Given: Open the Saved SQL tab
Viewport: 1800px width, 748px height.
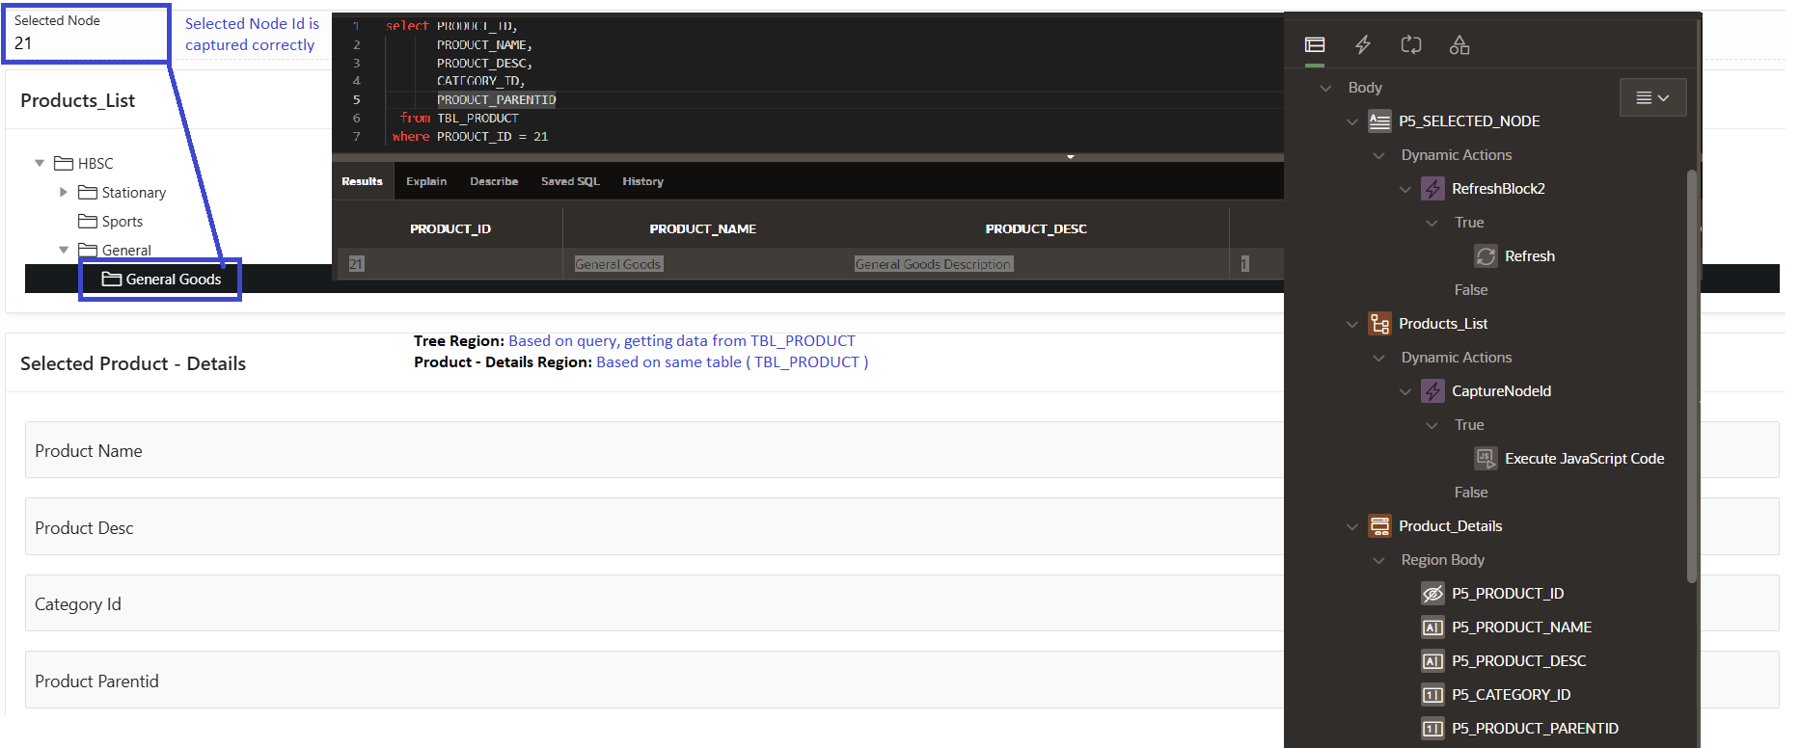Looking at the screenshot, I should coord(569,181).
